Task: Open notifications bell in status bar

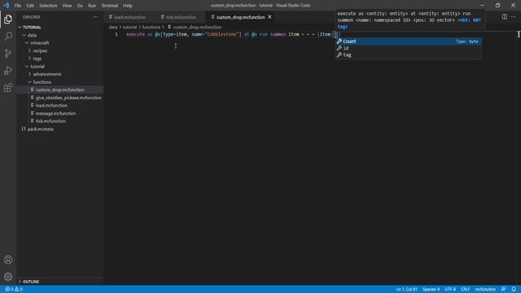Action: pyautogui.click(x=514, y=290)
